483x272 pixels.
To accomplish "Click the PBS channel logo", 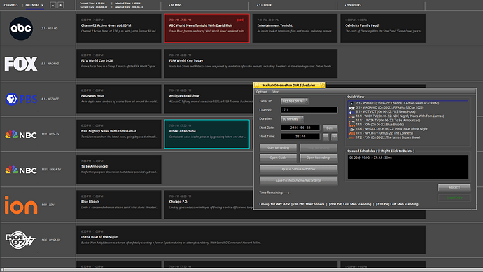I will (21, 99).
